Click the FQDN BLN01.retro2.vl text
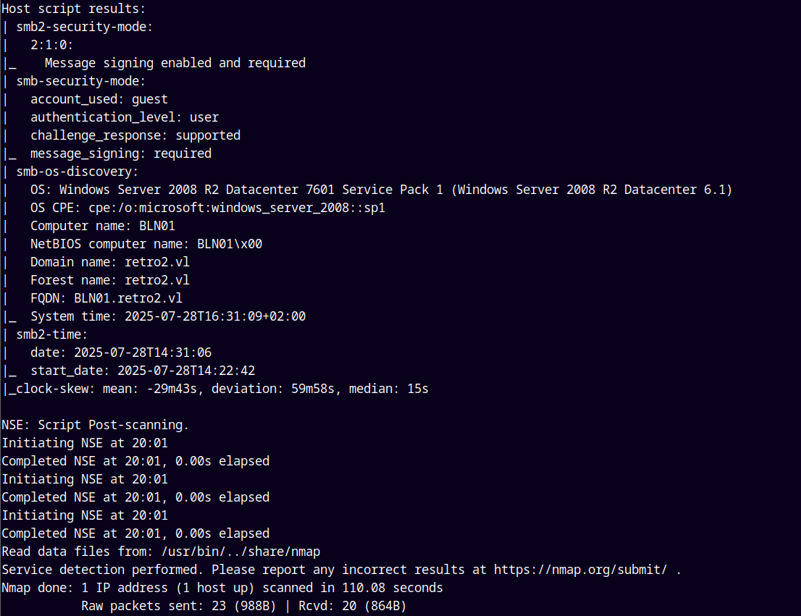The width and height of the screenshot is (801, 616). coord(106,298)
